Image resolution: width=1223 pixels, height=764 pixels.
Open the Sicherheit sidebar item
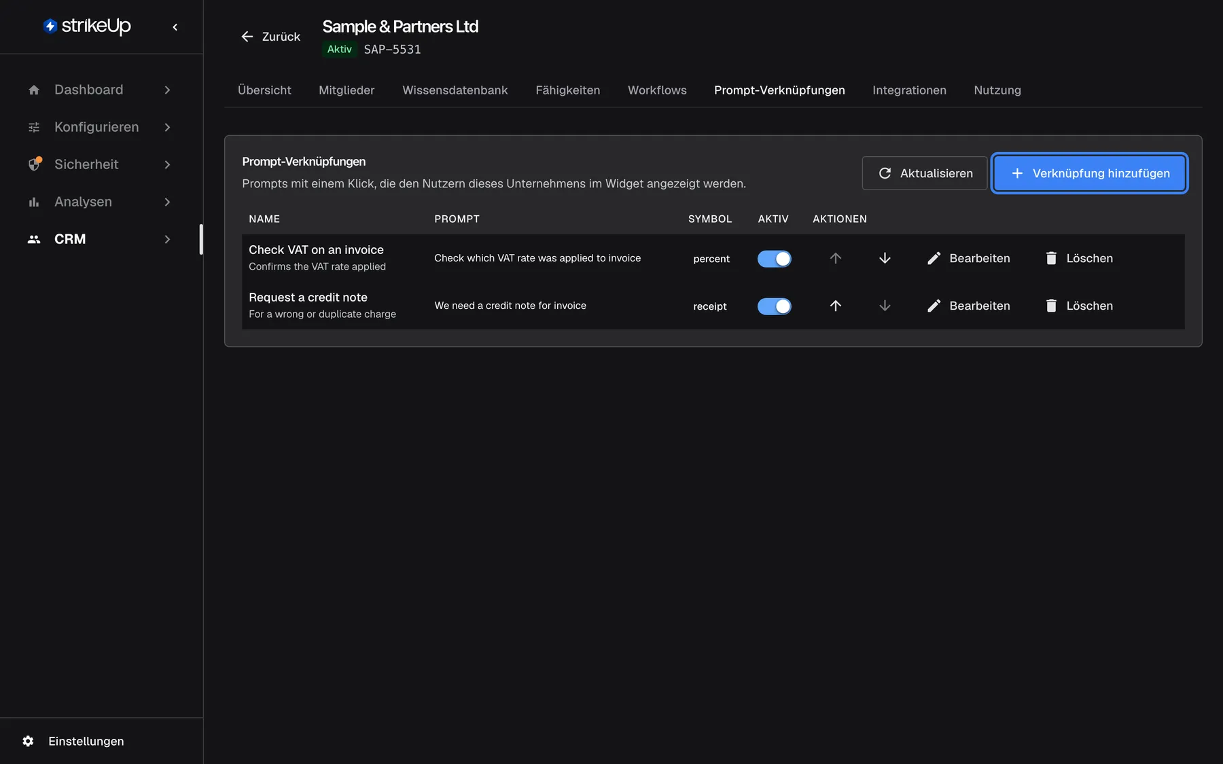click(101, 164)
